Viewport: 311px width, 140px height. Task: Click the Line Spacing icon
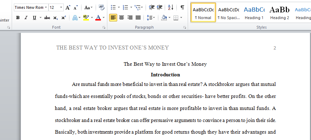(149, 18)
